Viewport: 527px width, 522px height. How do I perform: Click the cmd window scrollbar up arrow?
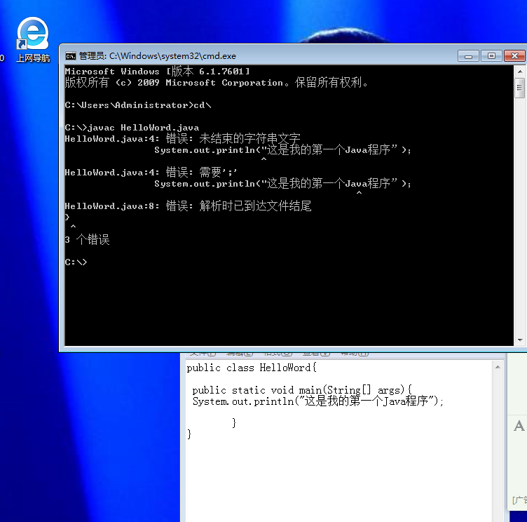[519, 72]
